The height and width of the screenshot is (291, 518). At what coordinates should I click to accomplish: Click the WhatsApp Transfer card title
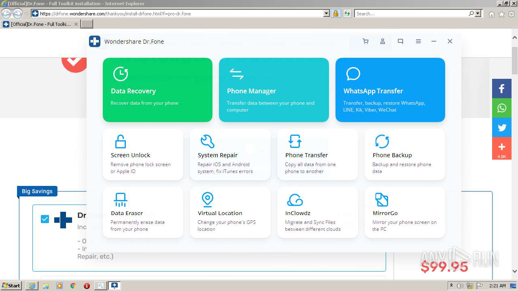point(373,91)
